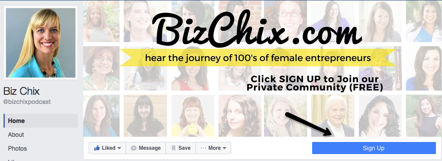Viewport: 442px width, 161px height.
Task: Click the BizChix.com cover photo title
Action: click(257, 29)
